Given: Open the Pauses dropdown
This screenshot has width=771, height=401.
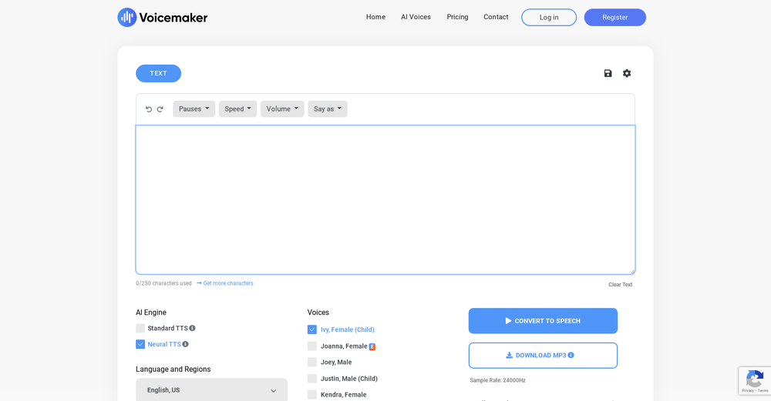Looking at the screenshot, I should (x=194, y=109).
